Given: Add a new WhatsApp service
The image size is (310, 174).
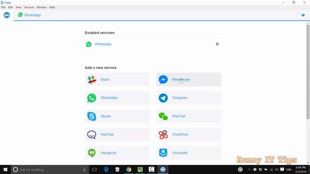Looking at the screenshot, I should [117, 98].
